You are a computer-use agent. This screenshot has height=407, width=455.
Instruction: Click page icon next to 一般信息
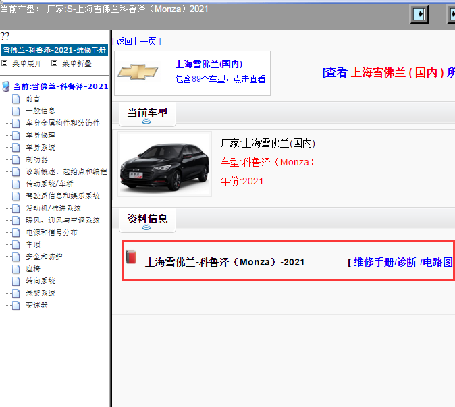click(x=16, y=111)
